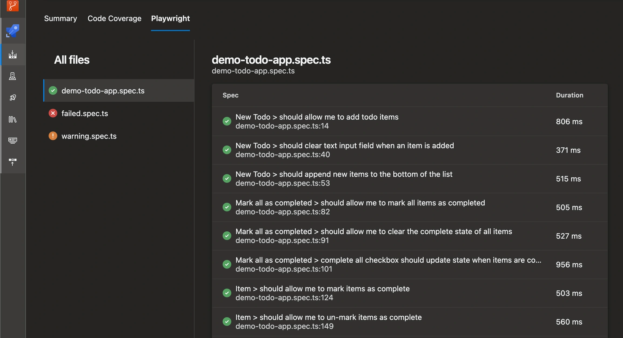Viewport: 623px width, 338px height.
Task: Click the 527 ms duration value
Action: (x=569, y=236)
